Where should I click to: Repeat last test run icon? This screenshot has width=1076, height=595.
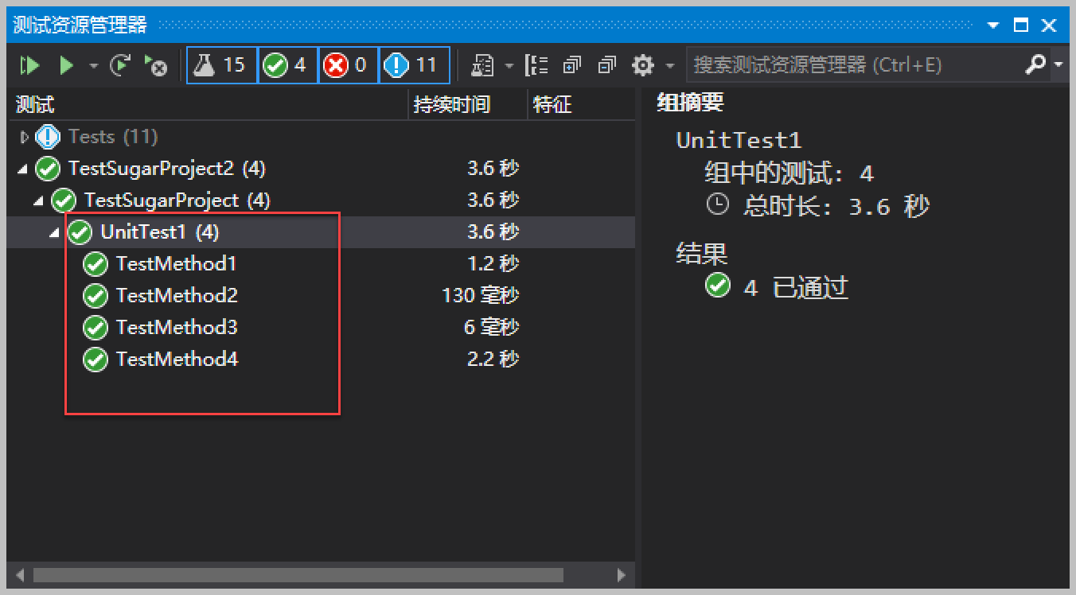[x=120, y=65]
